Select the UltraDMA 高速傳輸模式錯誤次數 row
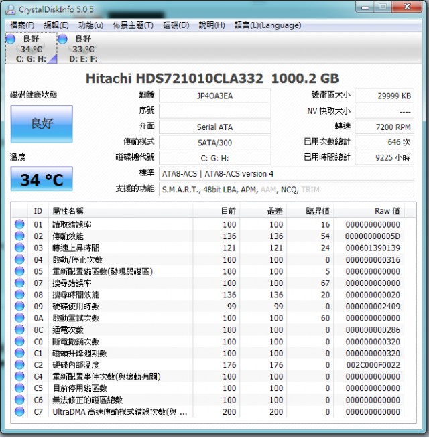Image resolution: width=429 pixels, height=438 pixels. [208, 412]
